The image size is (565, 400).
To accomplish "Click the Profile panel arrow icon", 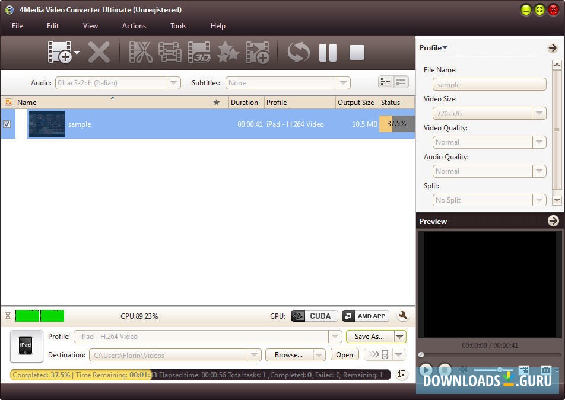I will click(553, 47).
